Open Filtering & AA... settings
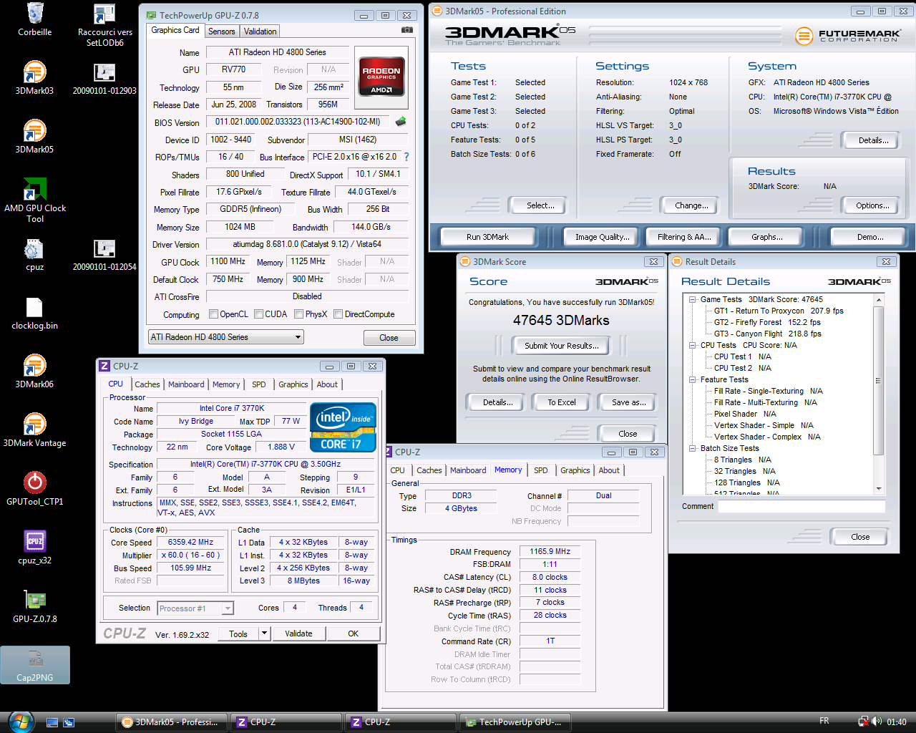 pos(684,237)
